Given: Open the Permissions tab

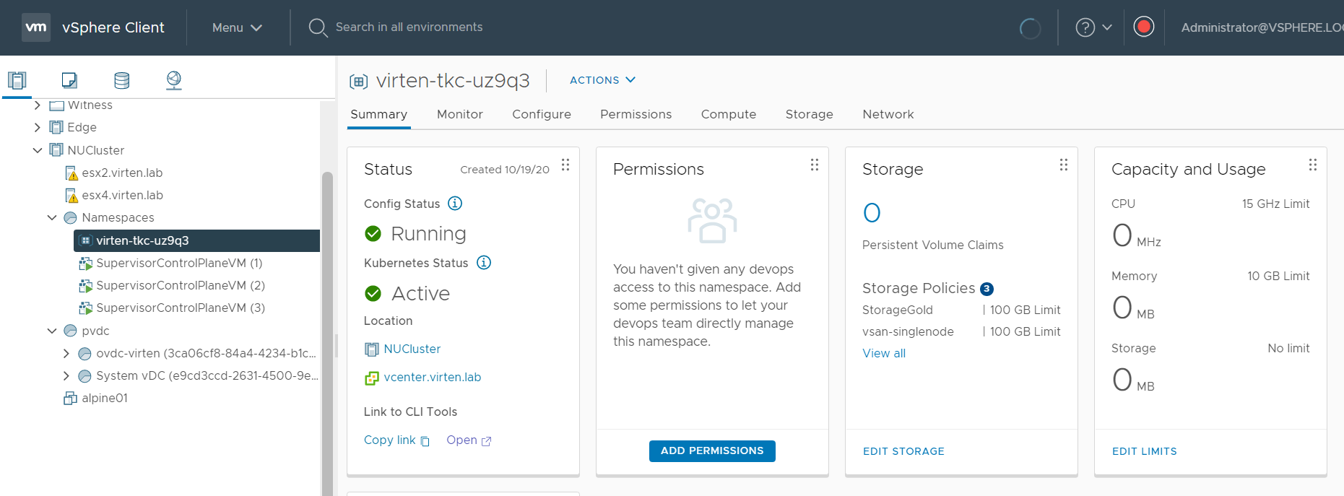Looking at the screenshot, I should [x=636, y=114].
